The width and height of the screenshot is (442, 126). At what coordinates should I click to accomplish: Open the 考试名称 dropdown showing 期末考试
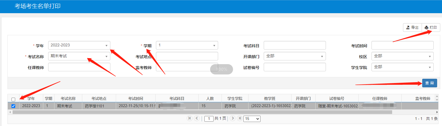(x=79, y=56)
